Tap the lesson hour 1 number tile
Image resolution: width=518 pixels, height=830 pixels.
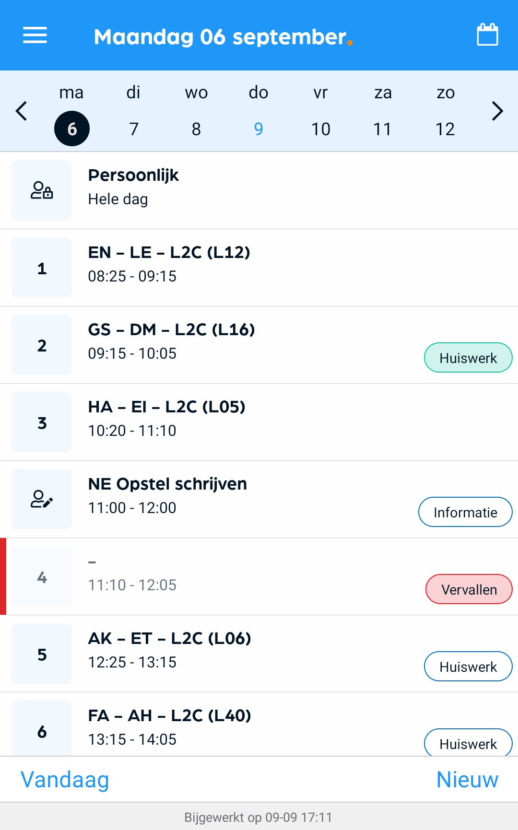42,268
